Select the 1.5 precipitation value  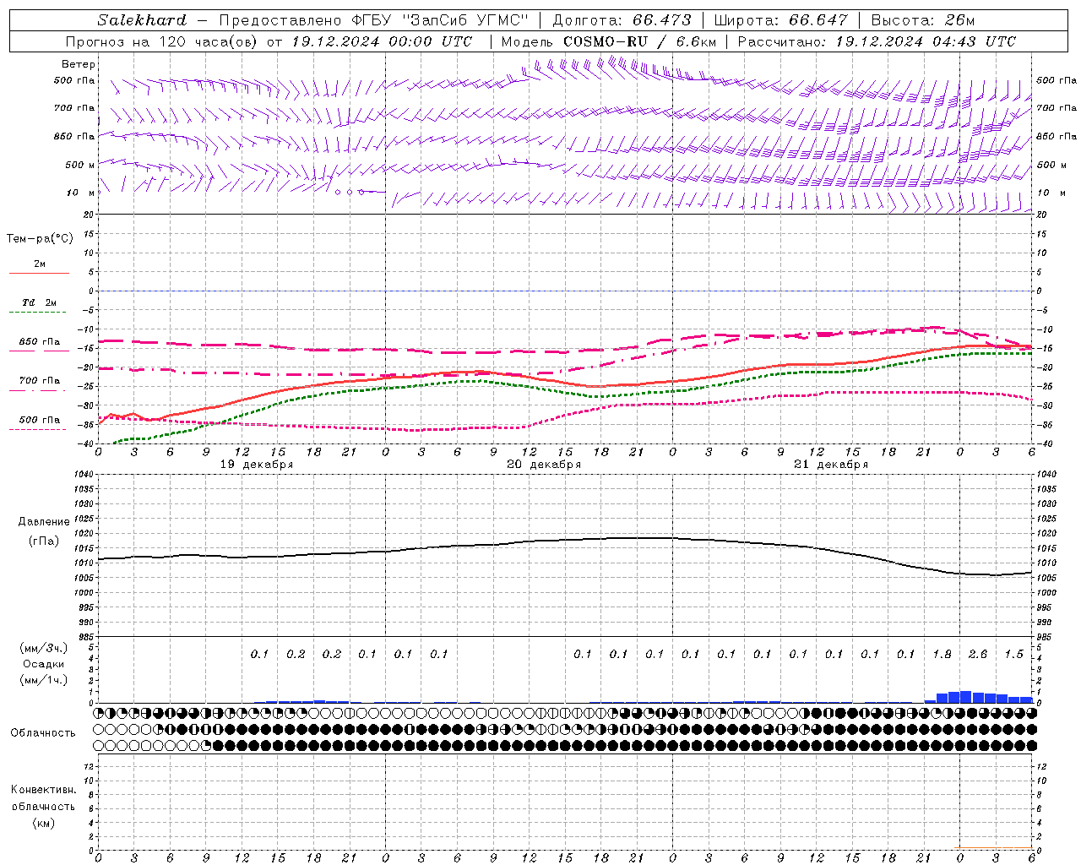click(x=1013, y=654)
